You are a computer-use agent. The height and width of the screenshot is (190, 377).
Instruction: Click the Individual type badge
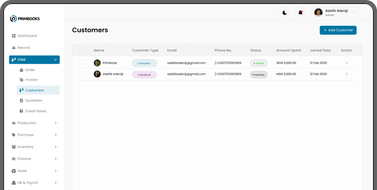tap(144, 75)
